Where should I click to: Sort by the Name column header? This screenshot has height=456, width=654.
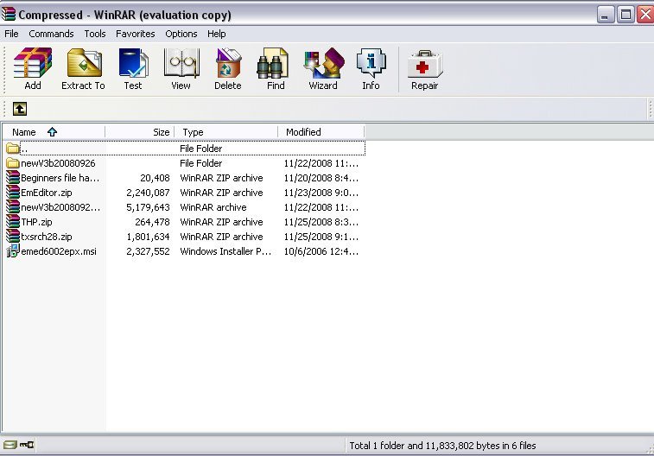(54, 132)
